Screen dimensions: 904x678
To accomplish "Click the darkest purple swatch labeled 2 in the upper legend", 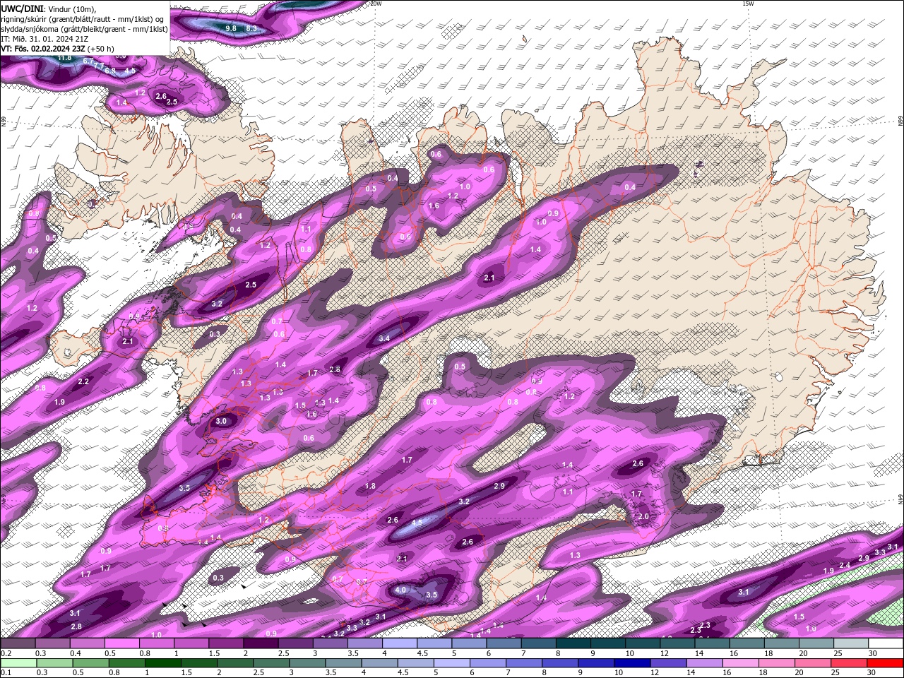I will (x=261, y=643).
